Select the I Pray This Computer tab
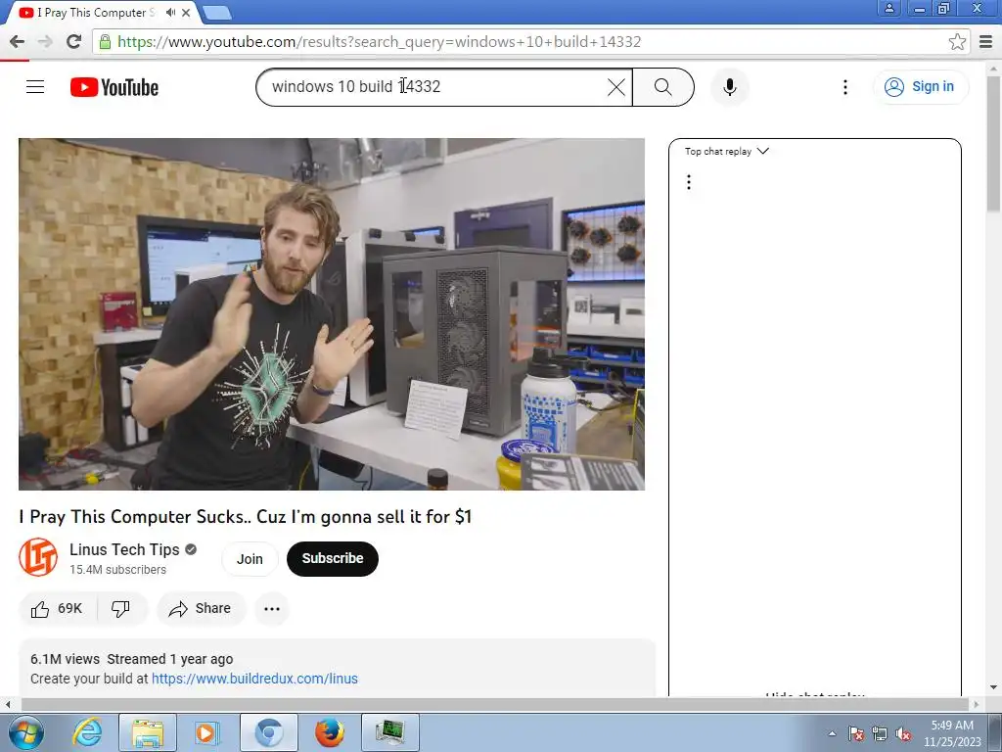The image size is (1002, 752). 96,13
